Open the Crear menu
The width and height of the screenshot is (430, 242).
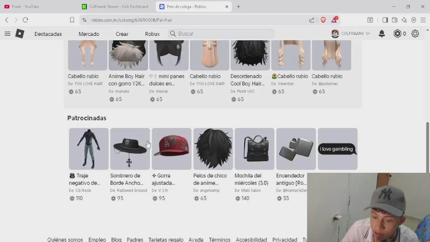coord(122,34)
